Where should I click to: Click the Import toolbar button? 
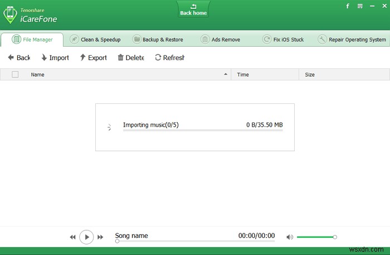[55, 58]
